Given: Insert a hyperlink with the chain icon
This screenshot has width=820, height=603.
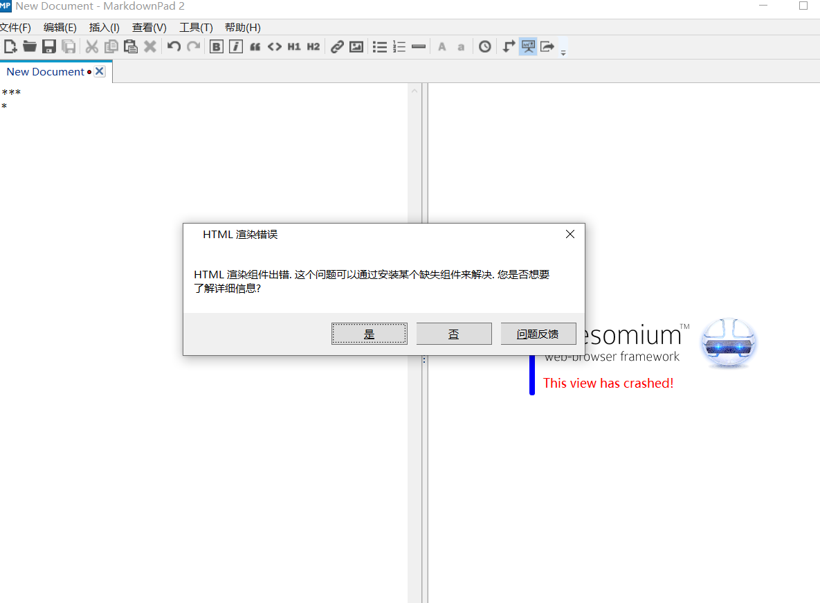Looking at the screenshot, I should [337, 46].
